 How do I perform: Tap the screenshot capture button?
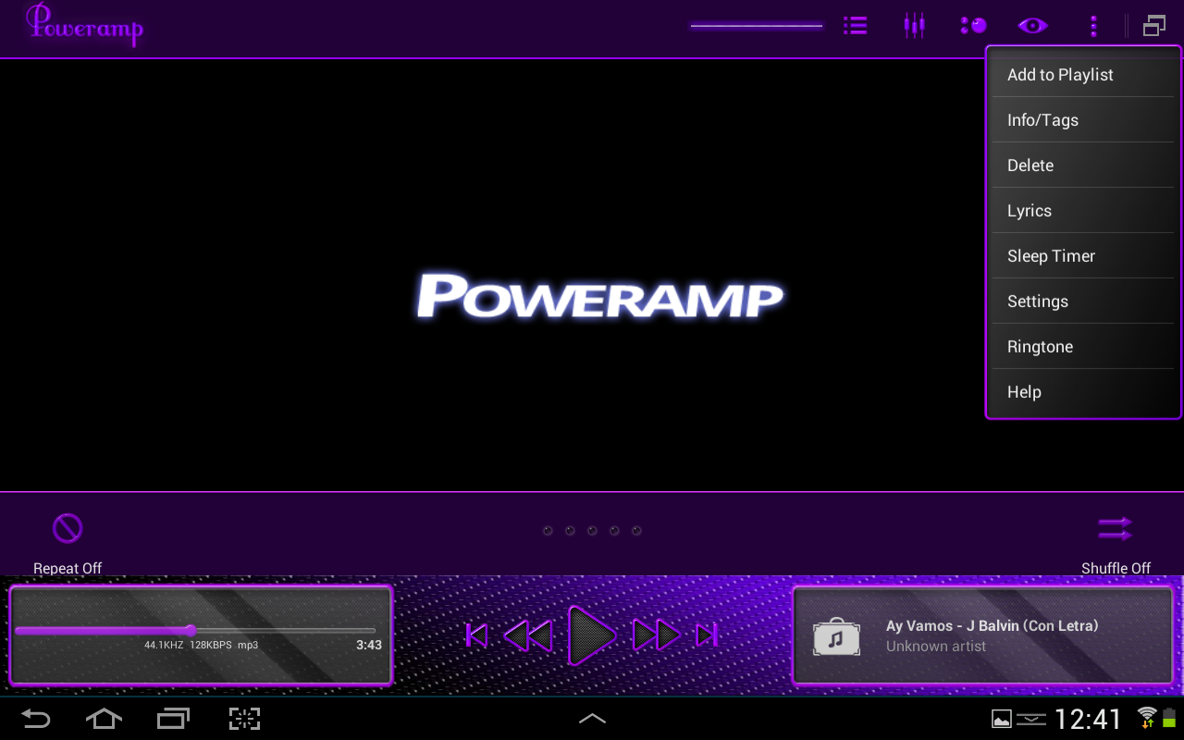coord(244,719)
